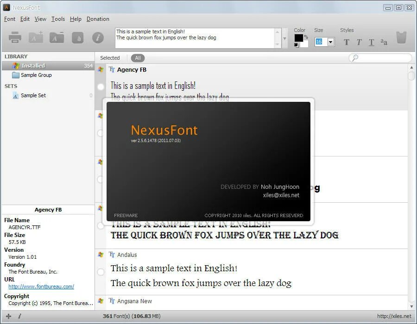417x324 pixels.
Task: Click xiles@xiles.net in About splash
Action: (281, 195)
